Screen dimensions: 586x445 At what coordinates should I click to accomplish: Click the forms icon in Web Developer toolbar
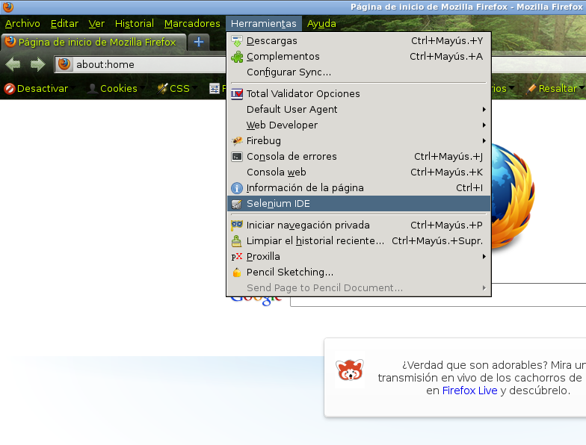[215, 88]
